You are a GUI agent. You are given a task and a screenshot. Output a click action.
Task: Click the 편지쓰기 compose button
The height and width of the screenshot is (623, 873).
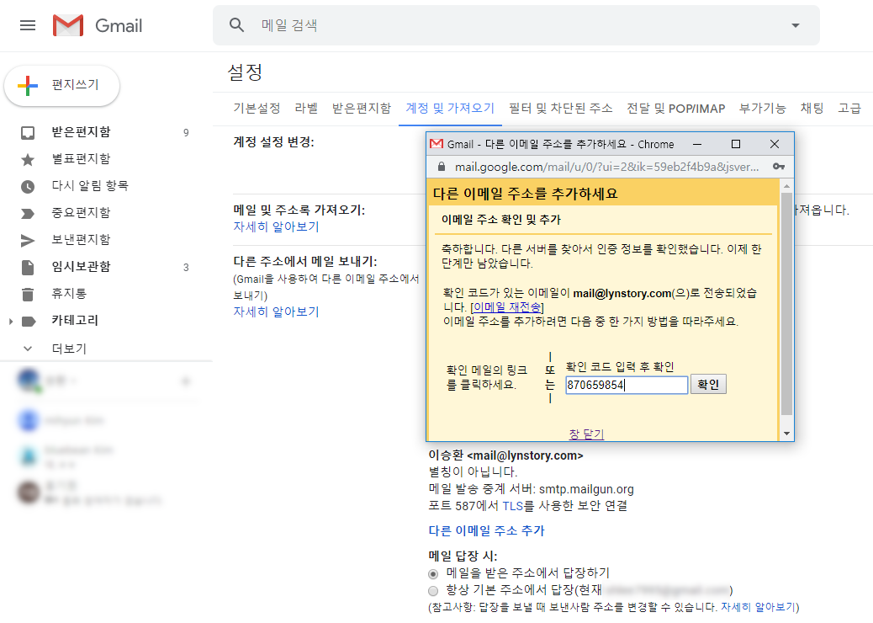coord(61,85)
